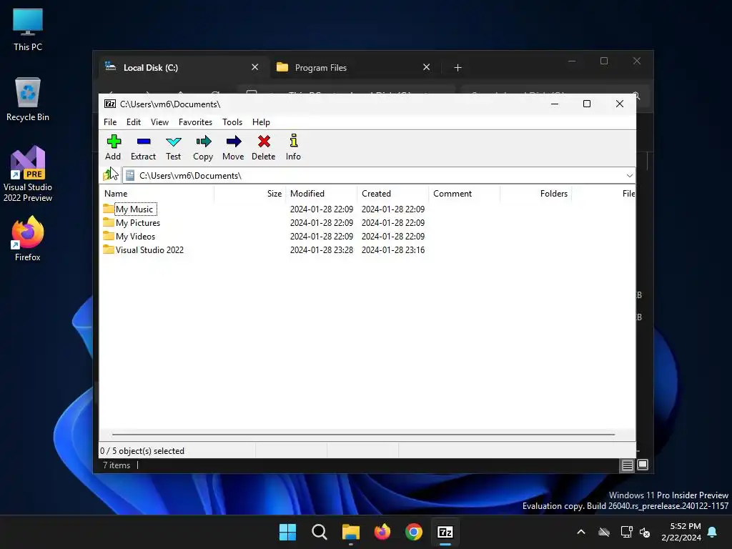Open the Recycle Bin desktop icon
The image size is (732, 549).
28,99
